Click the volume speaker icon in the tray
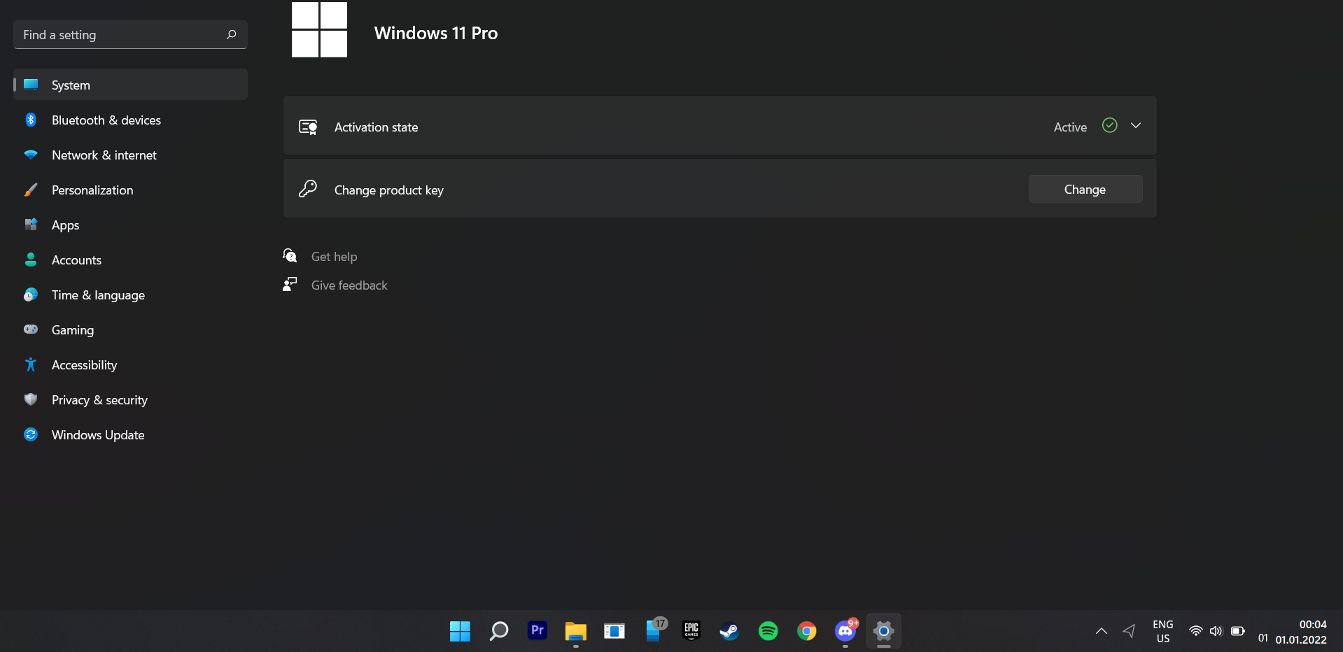Screen dimensions: 1343x652 coord(1216,631)
